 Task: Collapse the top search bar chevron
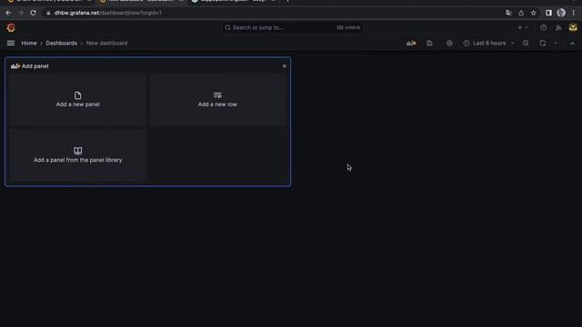click(x=572, y=44)
